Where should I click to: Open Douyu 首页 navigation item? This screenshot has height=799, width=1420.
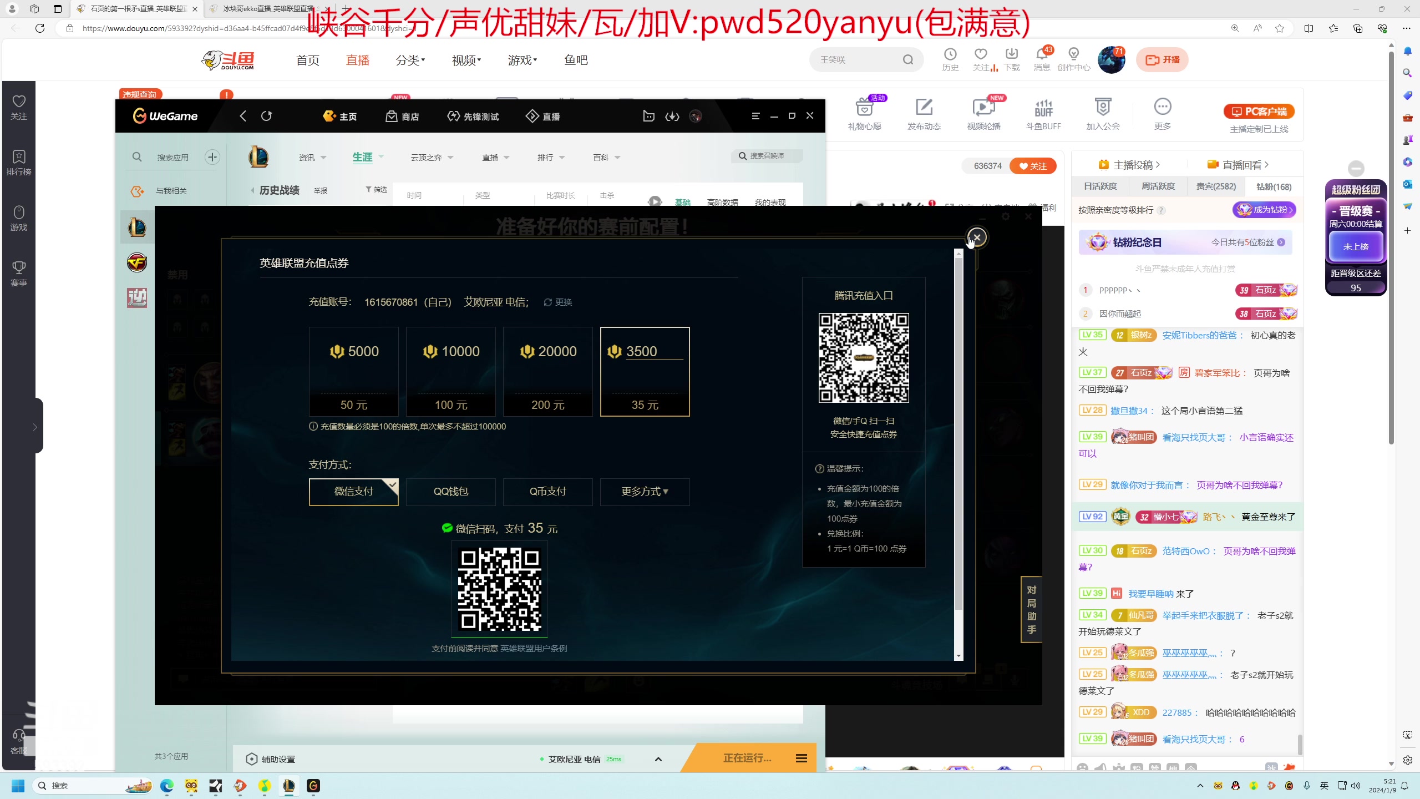[x=308, y=60]
